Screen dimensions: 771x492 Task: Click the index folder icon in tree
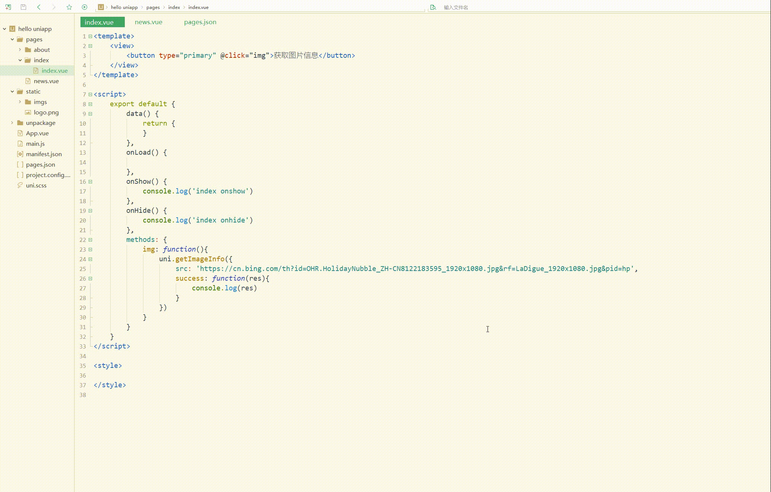pos(28,60)
